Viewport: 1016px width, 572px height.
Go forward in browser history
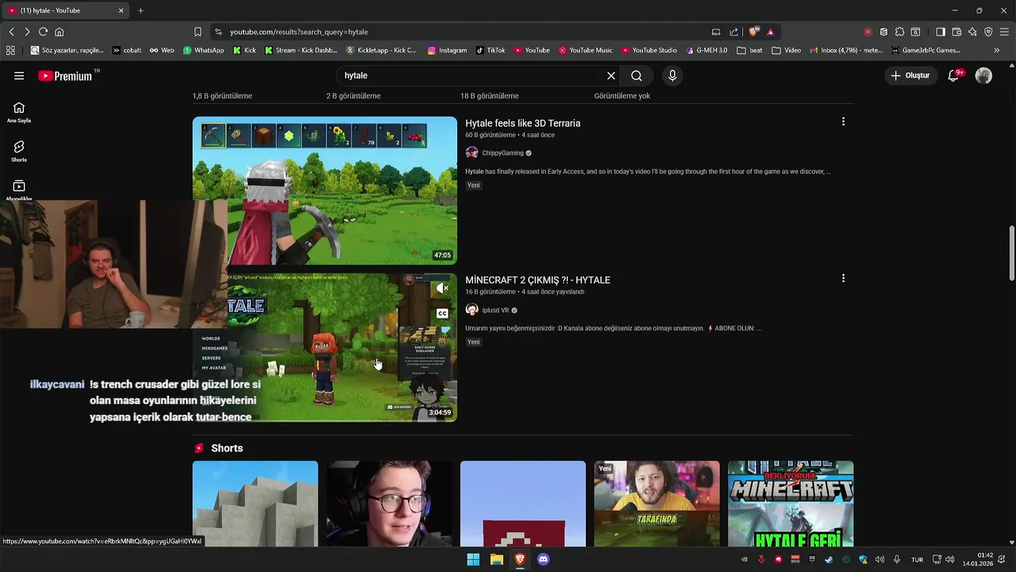tap(27, 32)
